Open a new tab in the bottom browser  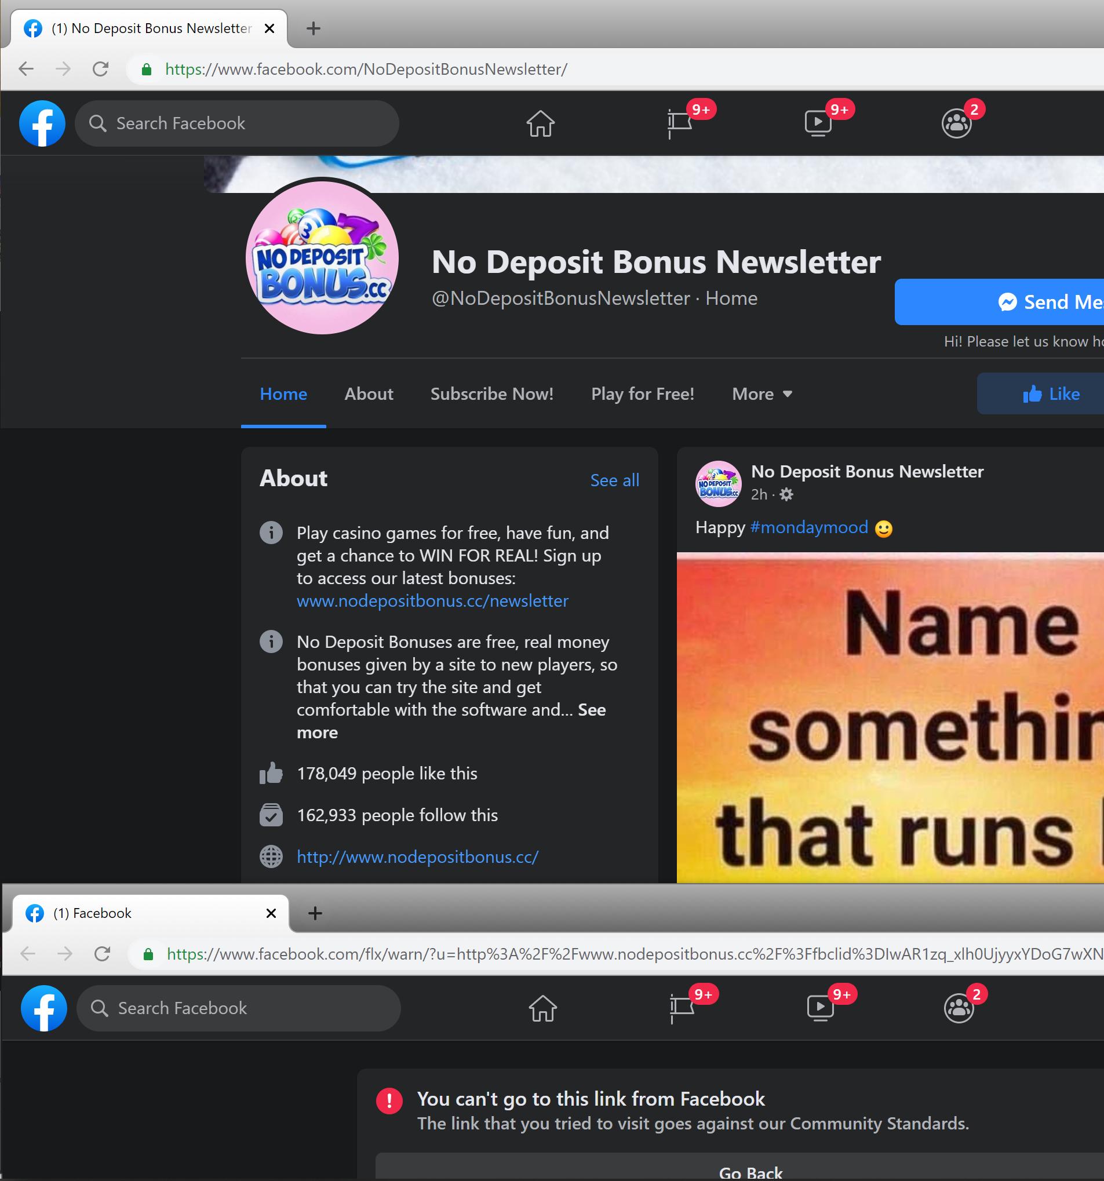(x=315, y=913)
